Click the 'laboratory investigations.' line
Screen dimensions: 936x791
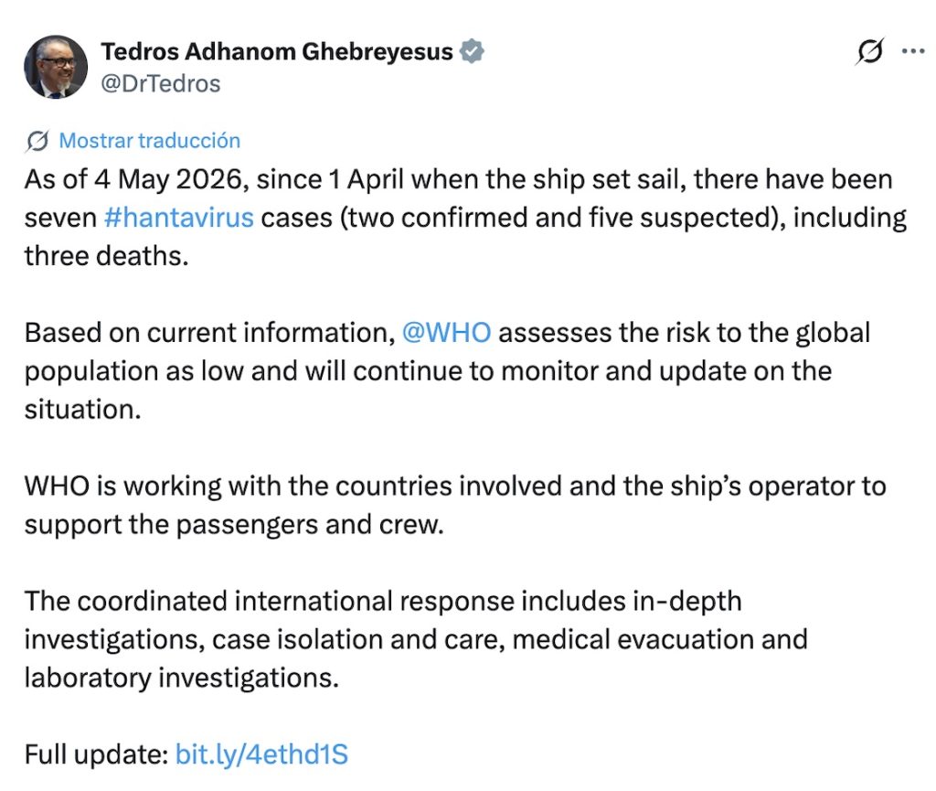click(182, 679)
